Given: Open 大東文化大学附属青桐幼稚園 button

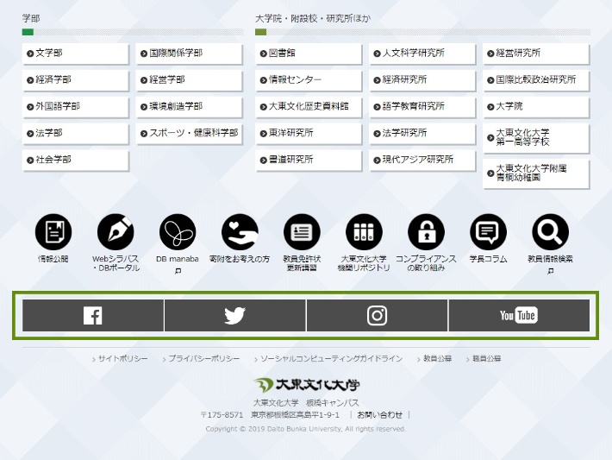Looking at the screenshot, I should (x=536, y=173).
